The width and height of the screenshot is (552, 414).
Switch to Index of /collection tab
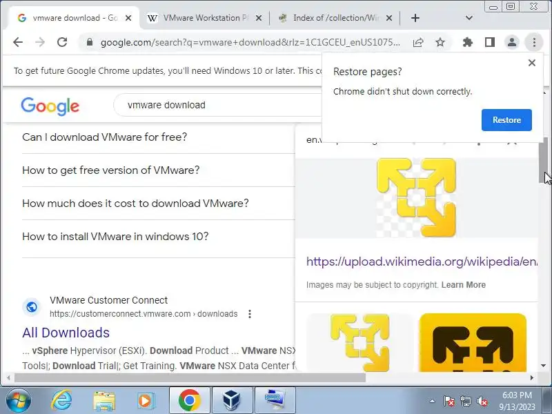point(335,18)
